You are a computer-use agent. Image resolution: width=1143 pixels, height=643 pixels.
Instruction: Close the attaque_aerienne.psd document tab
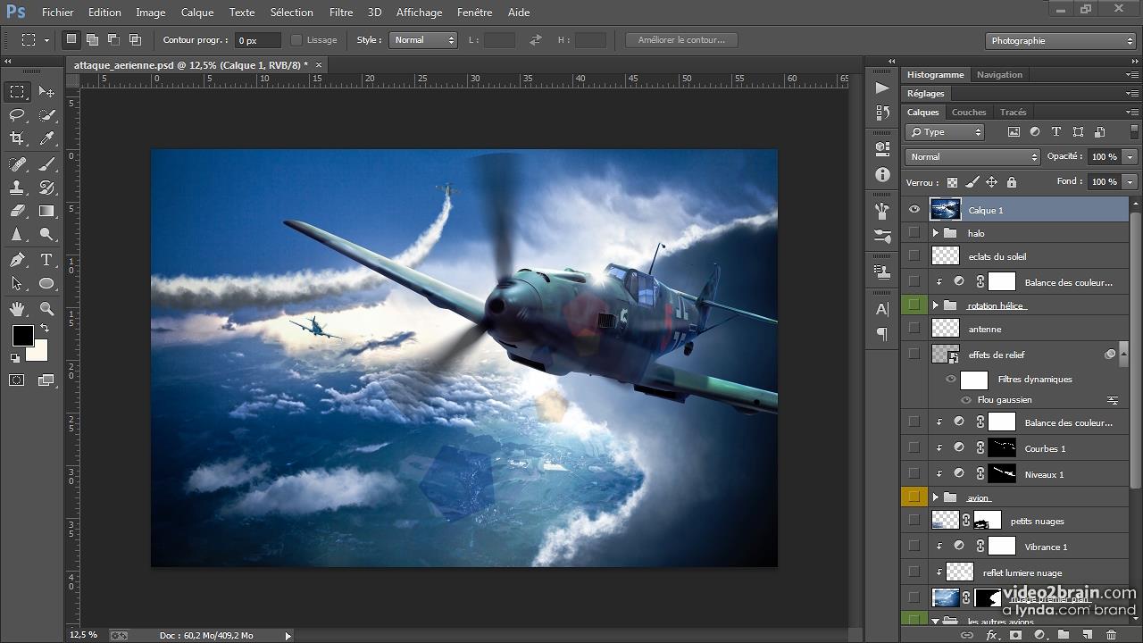[318, 64]
